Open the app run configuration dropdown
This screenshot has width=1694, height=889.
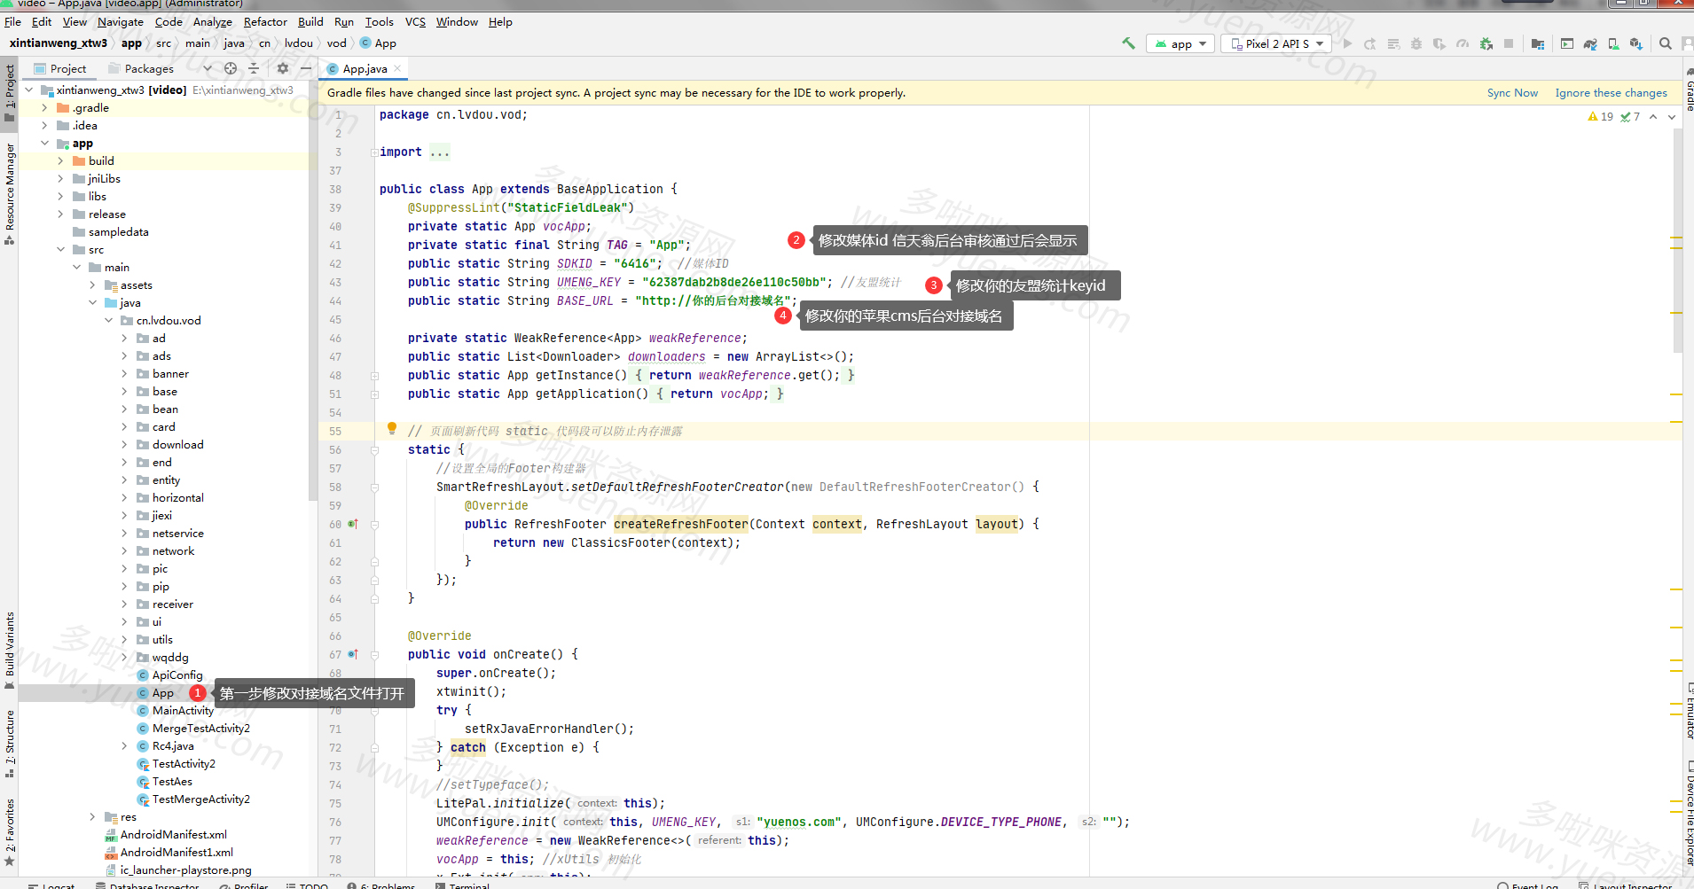point(1180,43)
